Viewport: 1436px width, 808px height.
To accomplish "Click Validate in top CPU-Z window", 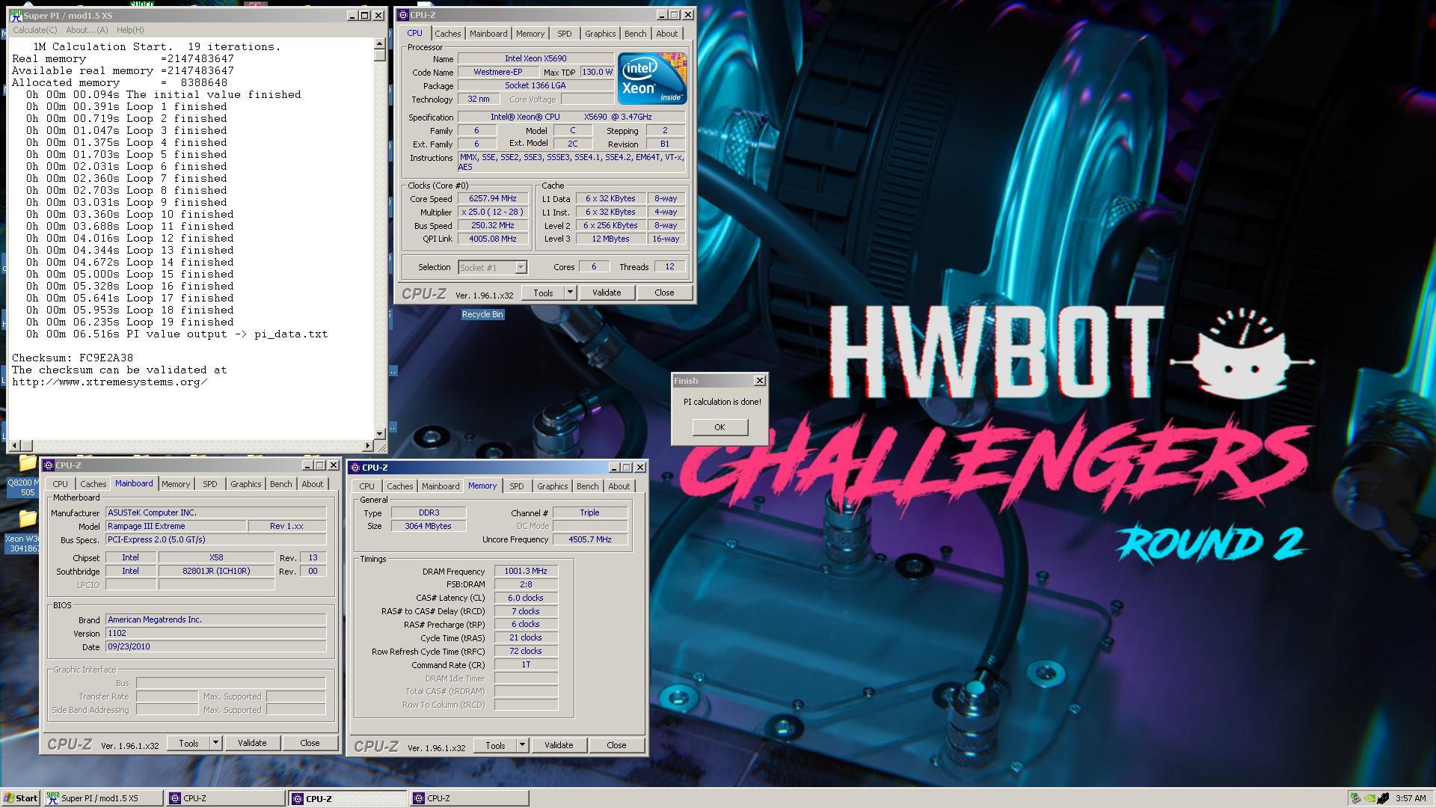I will point(607,293).
